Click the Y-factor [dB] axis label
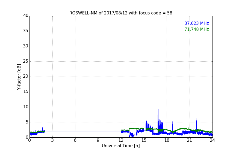Viewport: 236px width, 157px height. (19, 77)
